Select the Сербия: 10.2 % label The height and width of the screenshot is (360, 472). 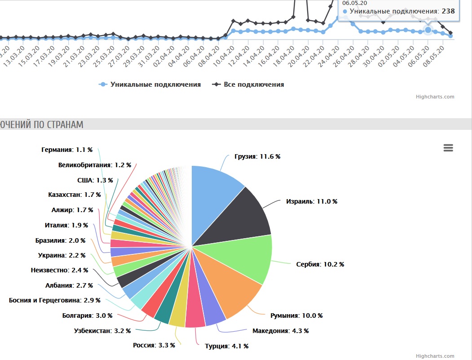point(320,265)
